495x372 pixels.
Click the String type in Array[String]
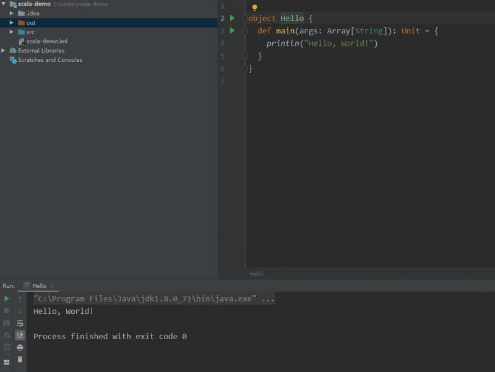pos(369,31)
